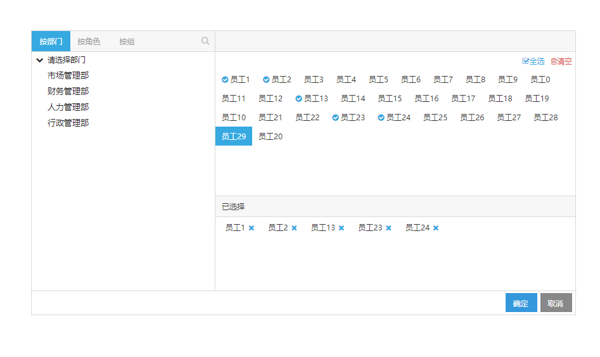Choose 财务管理部 from the tree
The height and width of the screenshot is (357, 600).
pyautogui.click(x=68, y=91)
